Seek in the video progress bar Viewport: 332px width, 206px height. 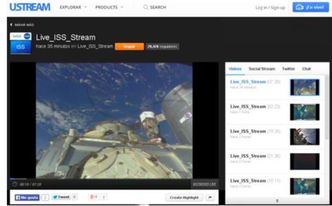click(x=114, y=179)
